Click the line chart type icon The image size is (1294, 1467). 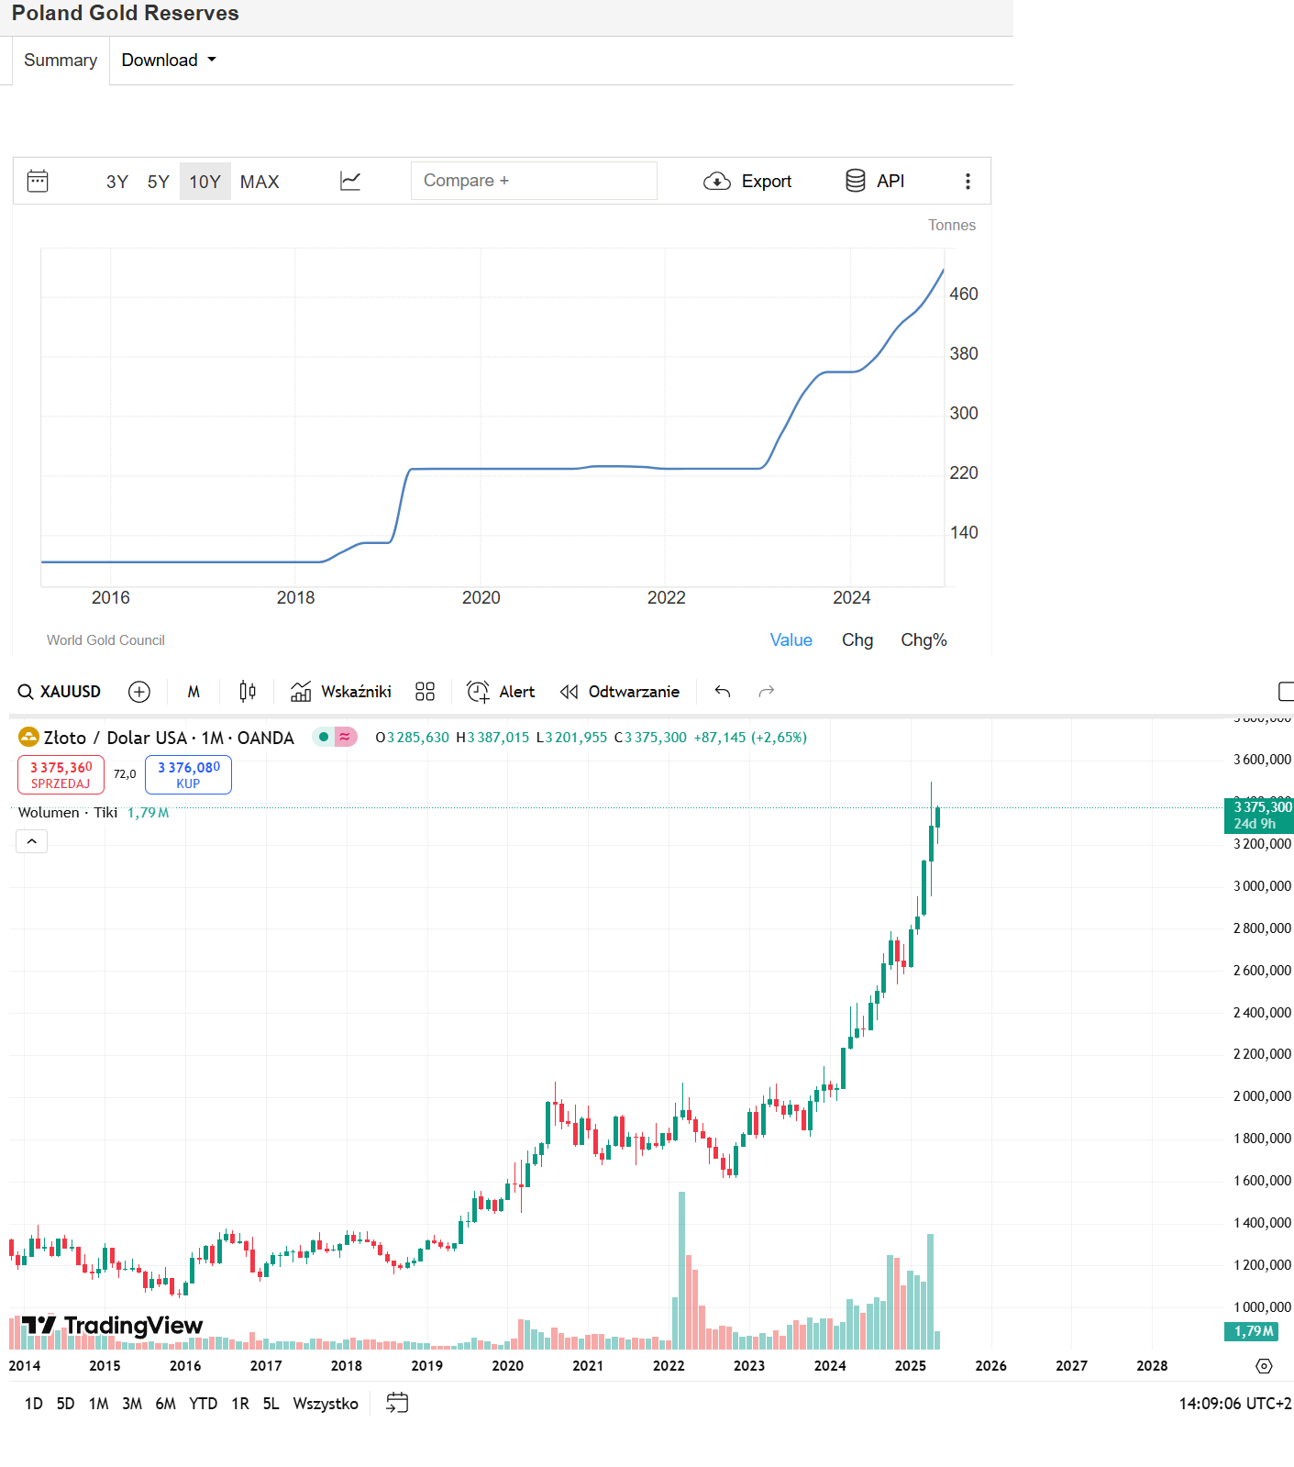350,181
